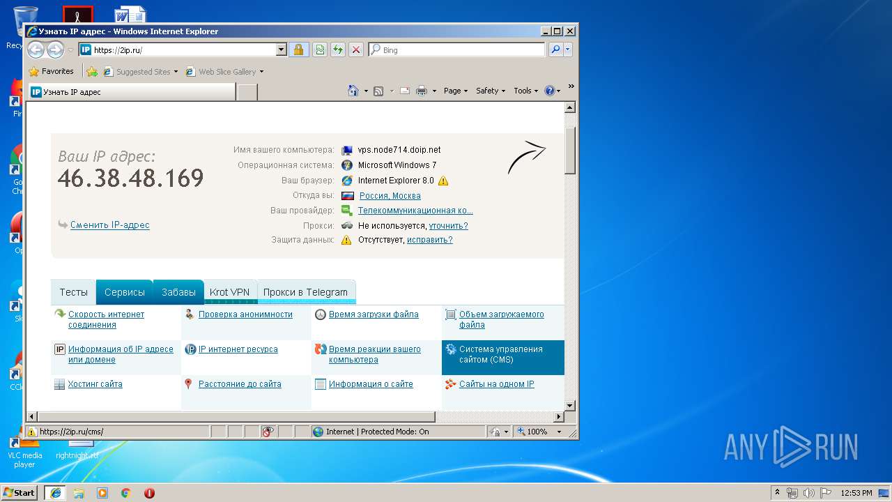Screen dimensions: 892x502
Task: Click the Back navigation button
Action: coord(36,50)
